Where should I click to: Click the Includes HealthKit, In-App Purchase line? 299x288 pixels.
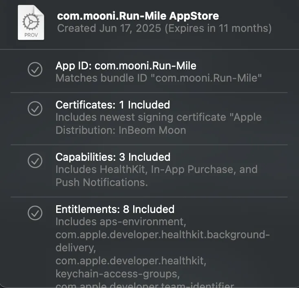[156, 169]
